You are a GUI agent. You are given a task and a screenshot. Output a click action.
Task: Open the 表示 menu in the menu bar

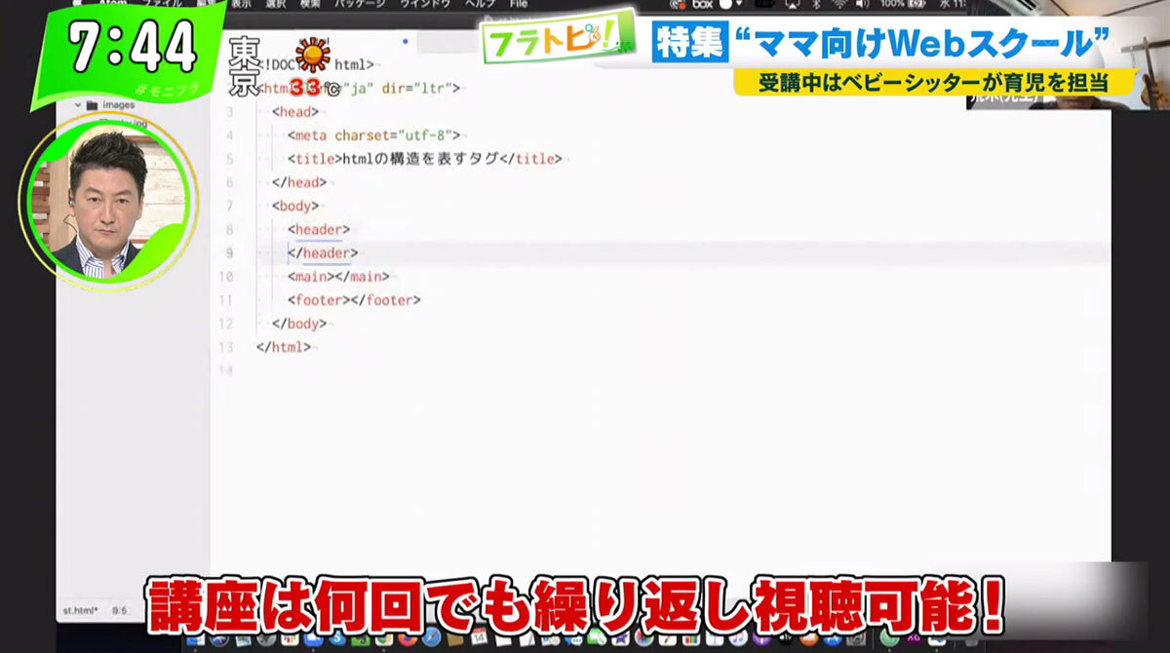[240, 4]
